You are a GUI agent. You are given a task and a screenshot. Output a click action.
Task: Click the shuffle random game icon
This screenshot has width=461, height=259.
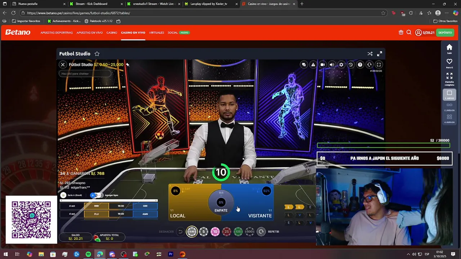[370, 54]
